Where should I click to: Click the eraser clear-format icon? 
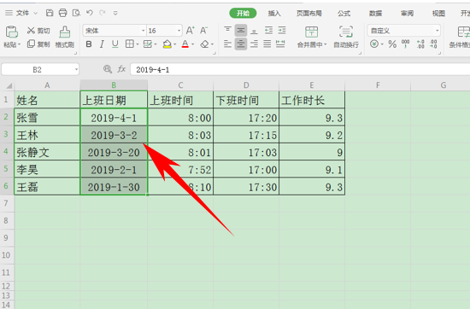click(204, 44)
